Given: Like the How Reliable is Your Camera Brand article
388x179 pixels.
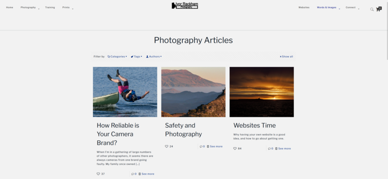Looking at the screenshot, I should coord(98,174).
